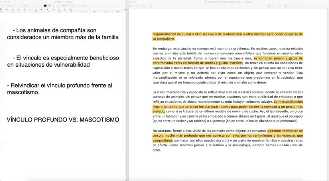Open the highlight color dropdown arrow
Image resolution: width=329 pixels, height=181 pixels.
pos(273,6)
